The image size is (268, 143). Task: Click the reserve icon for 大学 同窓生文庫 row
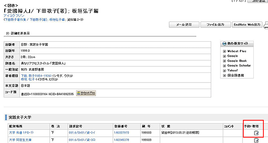pyautogui.click(x=256, y=140)
